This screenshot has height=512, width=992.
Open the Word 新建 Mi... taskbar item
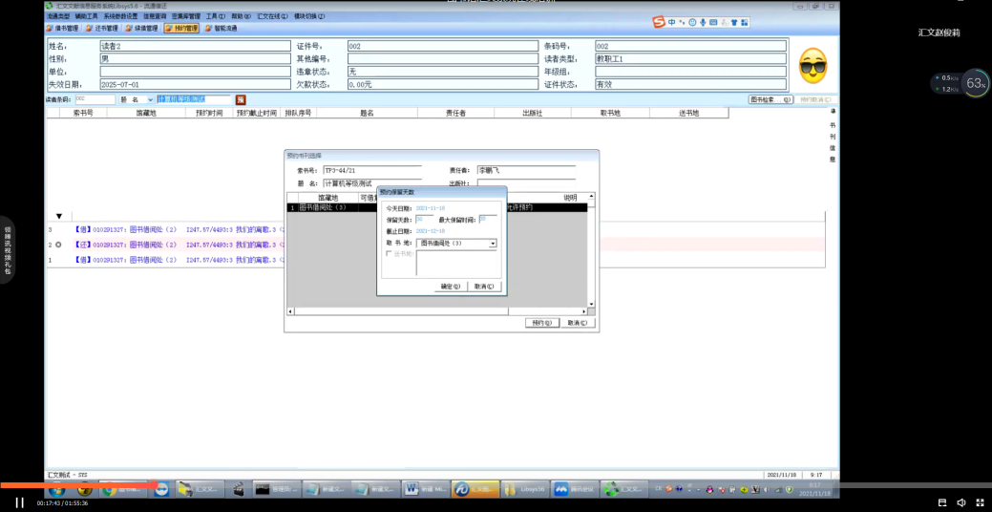[425, 489]
